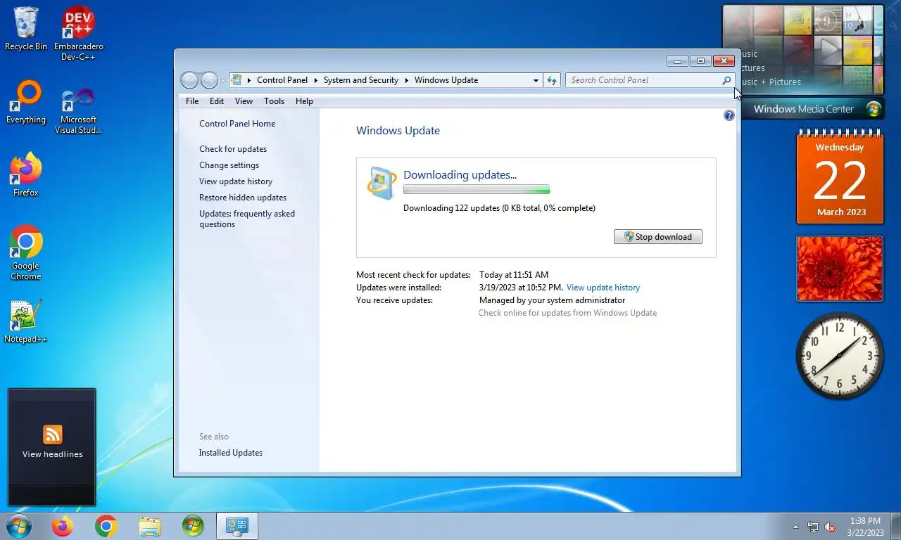Open the Windows Media Center logo
This screenshot has width=901, height=540.
click(874, 109)
